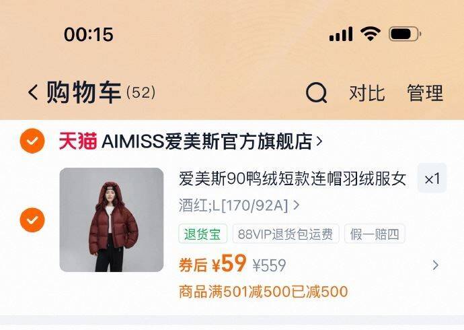Check the Wi-Fi status icon
464x330 pixels.
pyautogui.click(x=370, y=34)
